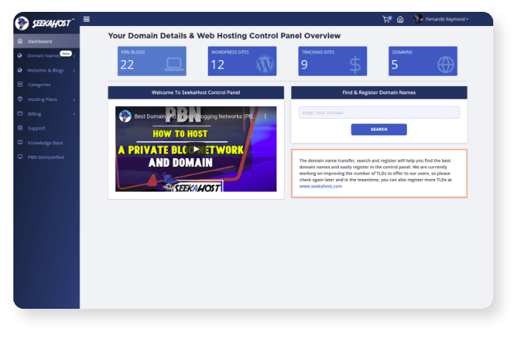Click the Websites & Blogs icon
The height and width of the screenshot is (337, 520).
point(20,71)
